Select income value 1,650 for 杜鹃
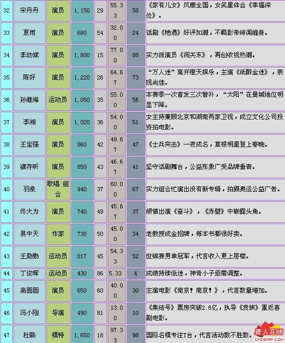 82,335
